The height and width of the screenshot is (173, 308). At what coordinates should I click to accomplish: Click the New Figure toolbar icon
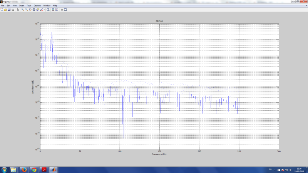2,10
